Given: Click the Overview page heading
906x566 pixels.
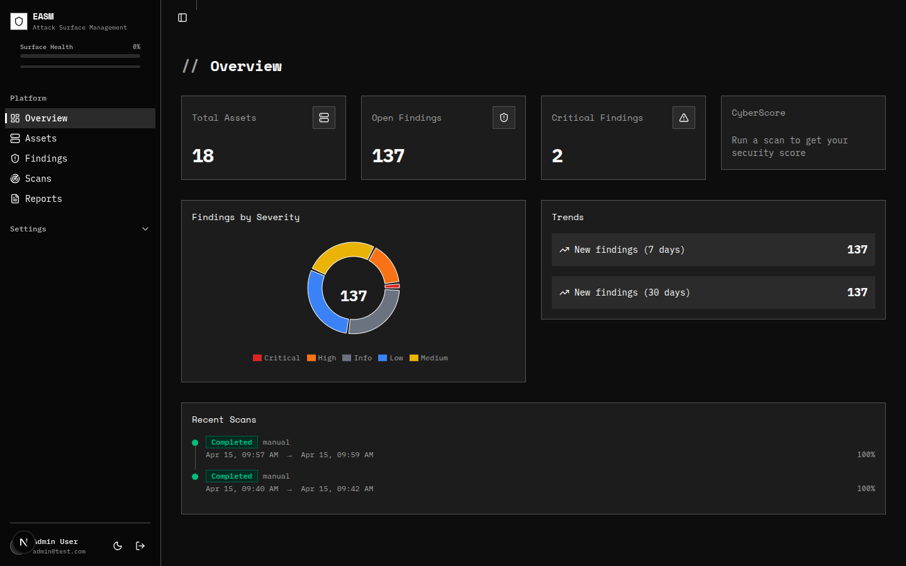Looking at the screenshot, I should 246,67.
